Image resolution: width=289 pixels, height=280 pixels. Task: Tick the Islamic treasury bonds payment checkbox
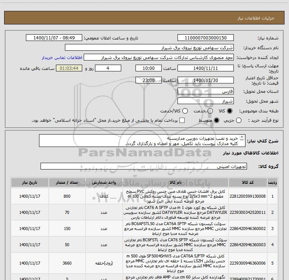[182, 120]
